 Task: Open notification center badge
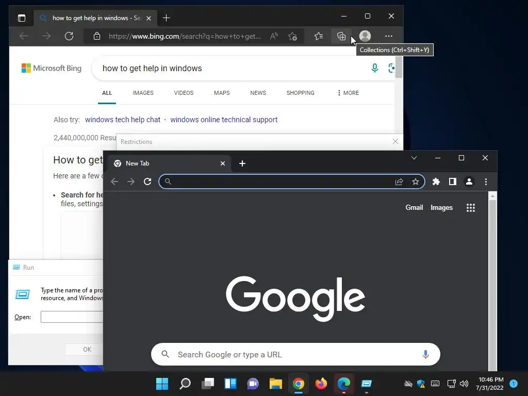[x=514, y=384]
